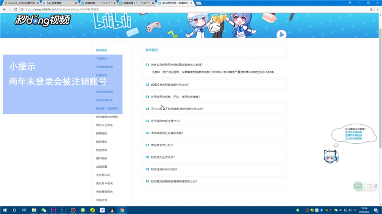Open the Chrome three-dot menu
The width and height of the screenshot is (382, 214).
(378, 9)
